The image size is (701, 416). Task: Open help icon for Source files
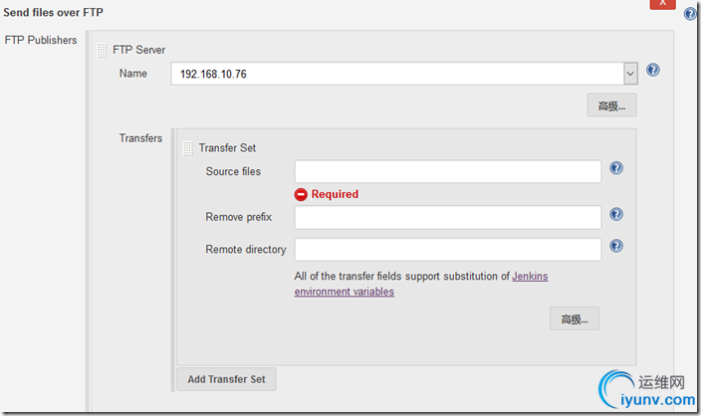pos(616,168)
